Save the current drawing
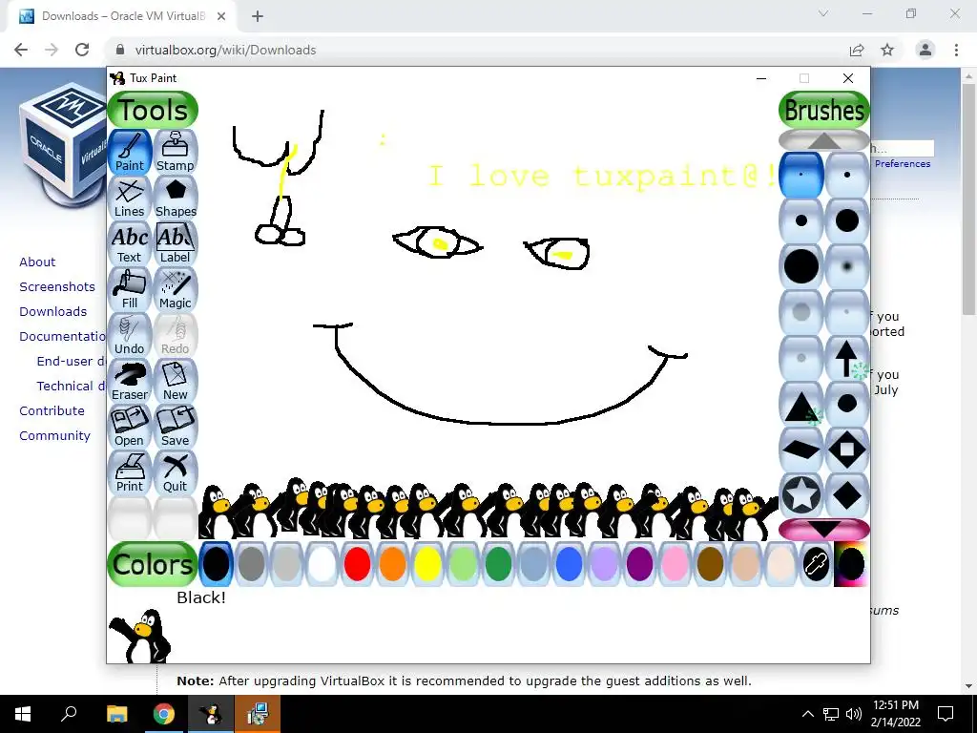Screen dimensions: 977x733 coord(176,427)
